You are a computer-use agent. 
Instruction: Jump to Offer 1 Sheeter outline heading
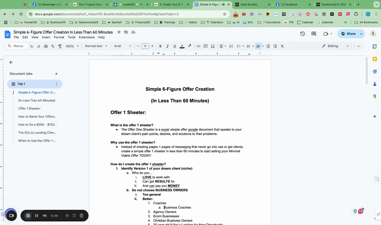point(29,108)
